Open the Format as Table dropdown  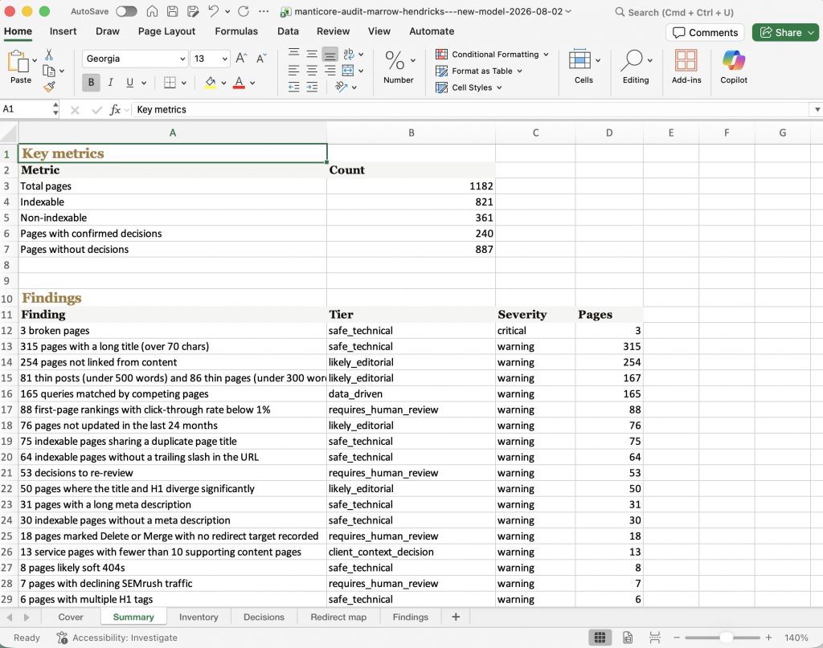[479, 71]
